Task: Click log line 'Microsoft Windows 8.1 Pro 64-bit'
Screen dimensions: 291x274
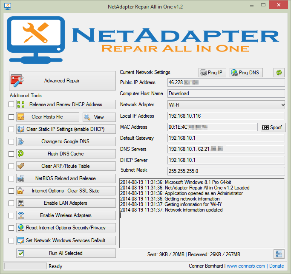Action: (x=176, y=182)
